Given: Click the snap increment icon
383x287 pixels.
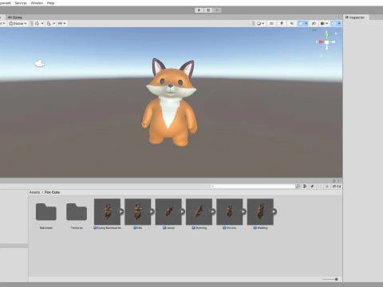Looking at the screenshot, I should click(60, 23).
